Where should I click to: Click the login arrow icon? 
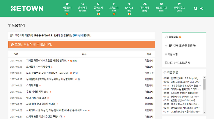pyautogui.click(x=201, y=8)
